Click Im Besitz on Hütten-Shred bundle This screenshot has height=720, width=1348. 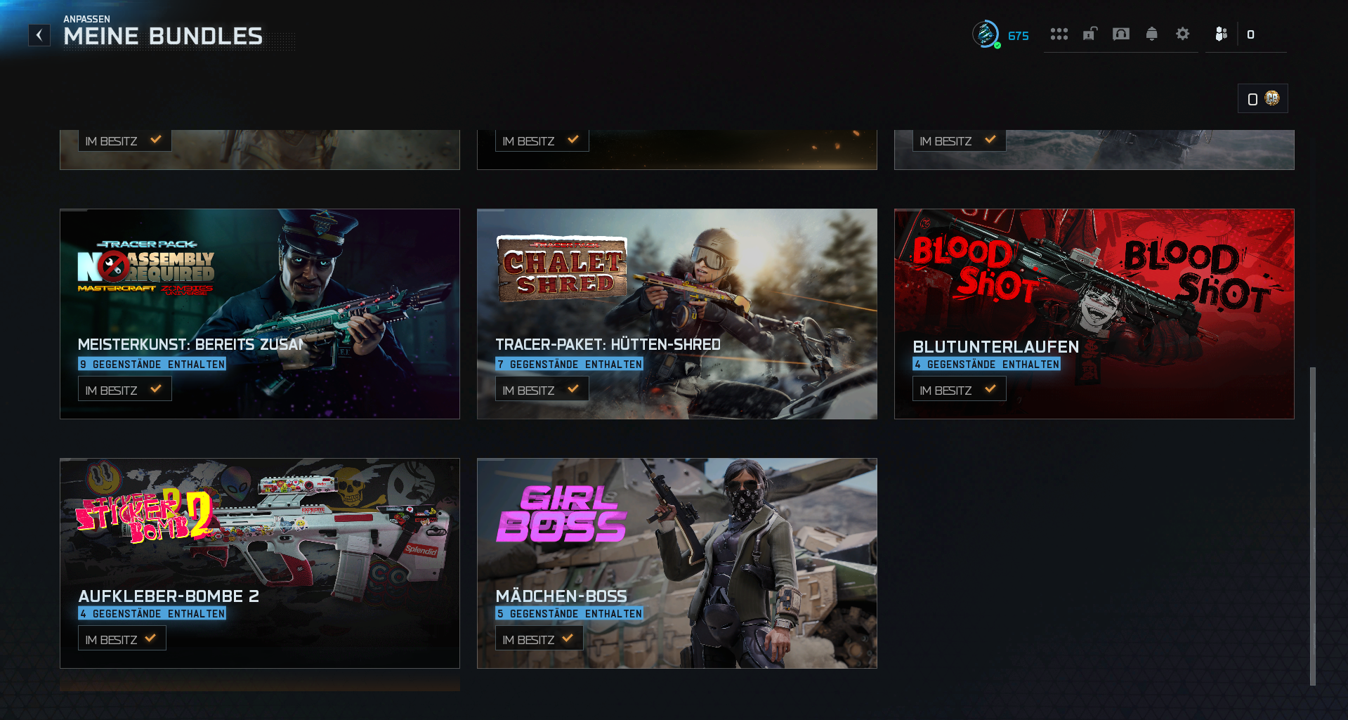(542, 389)
